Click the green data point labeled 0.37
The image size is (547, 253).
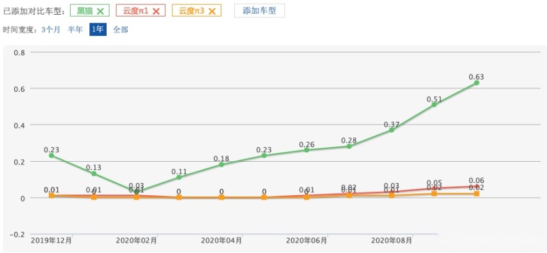(392, 130)
